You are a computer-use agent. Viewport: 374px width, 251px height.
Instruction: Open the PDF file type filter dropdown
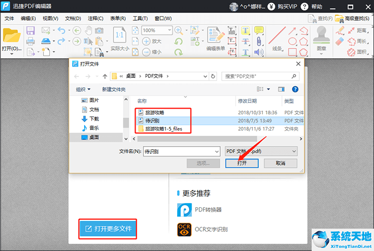pos(294,151)
